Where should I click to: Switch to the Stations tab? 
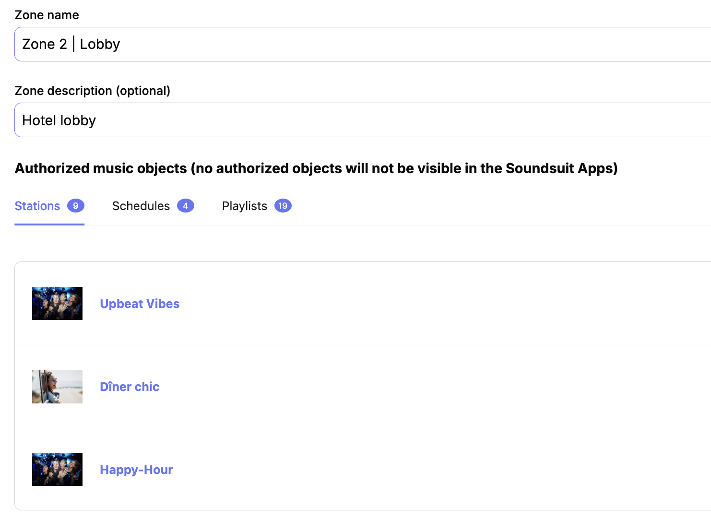tap(37, 206)
